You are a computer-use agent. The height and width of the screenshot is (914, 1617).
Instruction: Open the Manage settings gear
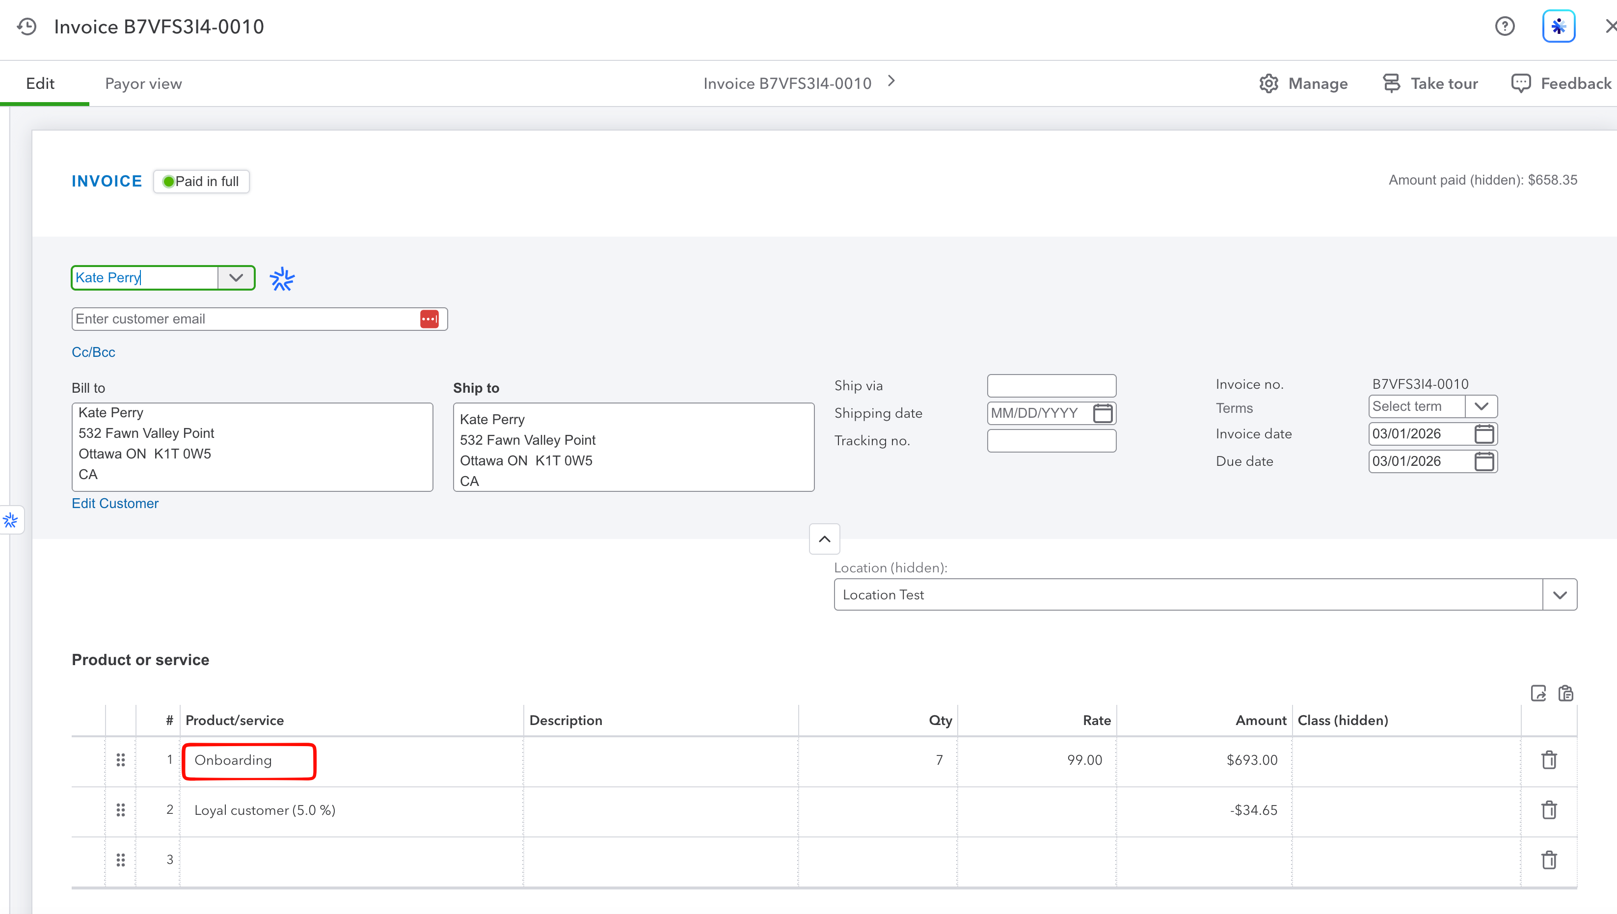click(1303, 83)
